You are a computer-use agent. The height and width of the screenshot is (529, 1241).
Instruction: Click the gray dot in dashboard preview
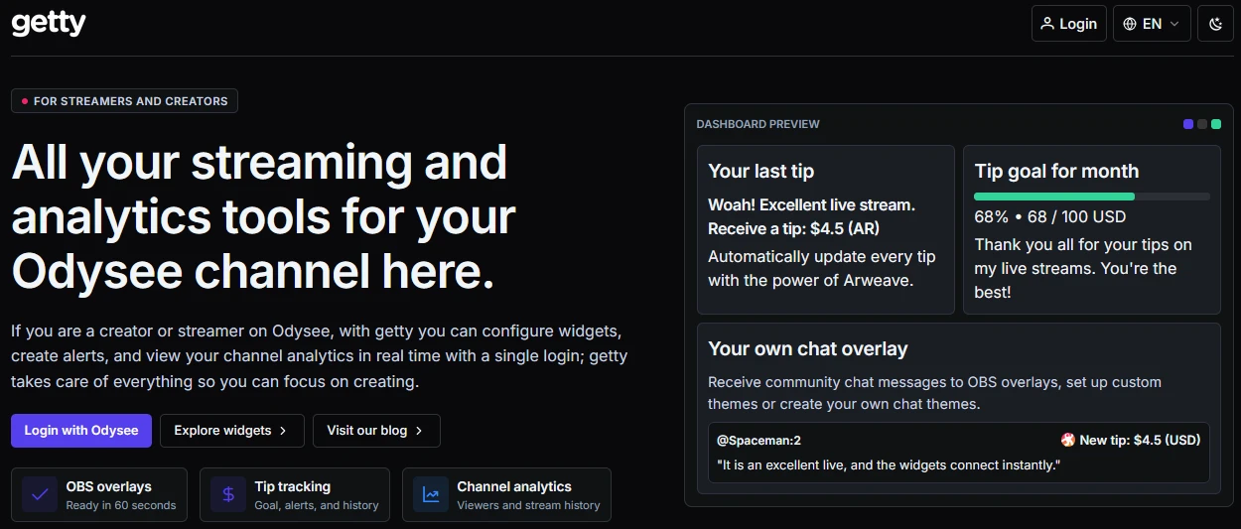1202,124
